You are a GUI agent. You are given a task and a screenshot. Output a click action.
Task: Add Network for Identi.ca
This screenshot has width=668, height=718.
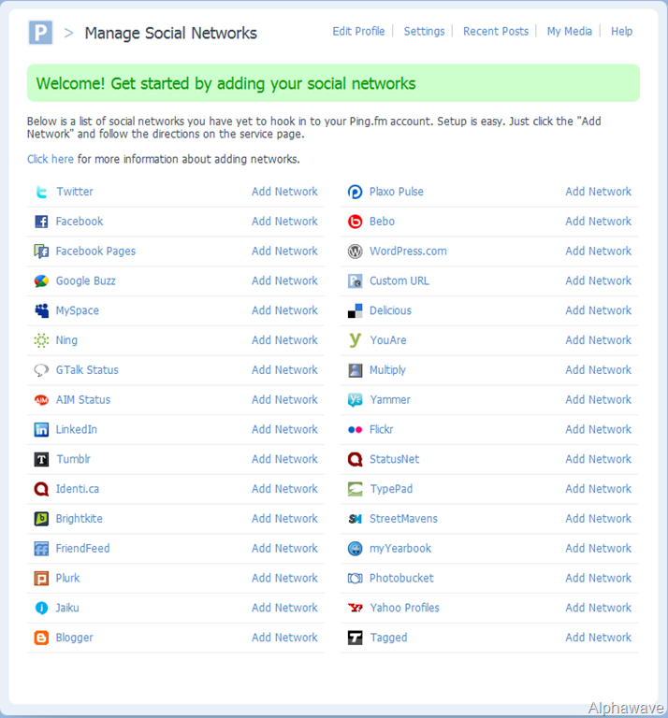coord(284,489)
